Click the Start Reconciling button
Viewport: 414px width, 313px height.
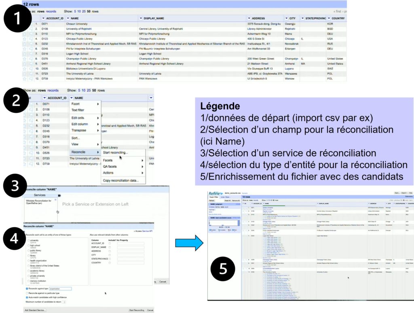tap(137, 310)
